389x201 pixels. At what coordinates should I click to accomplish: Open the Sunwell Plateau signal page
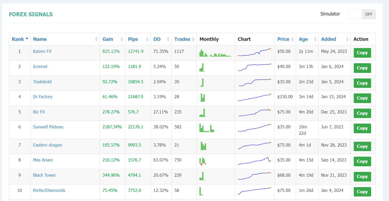point(48,127)
